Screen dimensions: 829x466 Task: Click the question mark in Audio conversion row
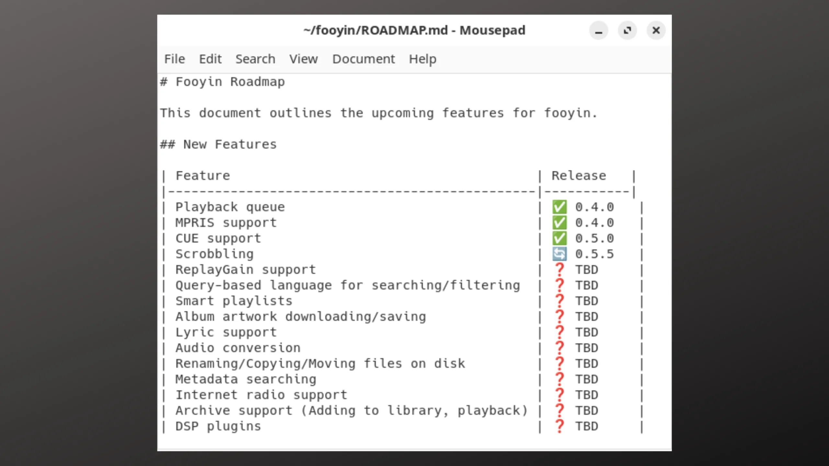[559, 348]
